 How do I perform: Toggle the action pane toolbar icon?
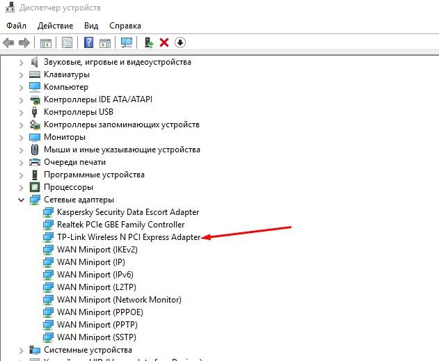point(105,43)
